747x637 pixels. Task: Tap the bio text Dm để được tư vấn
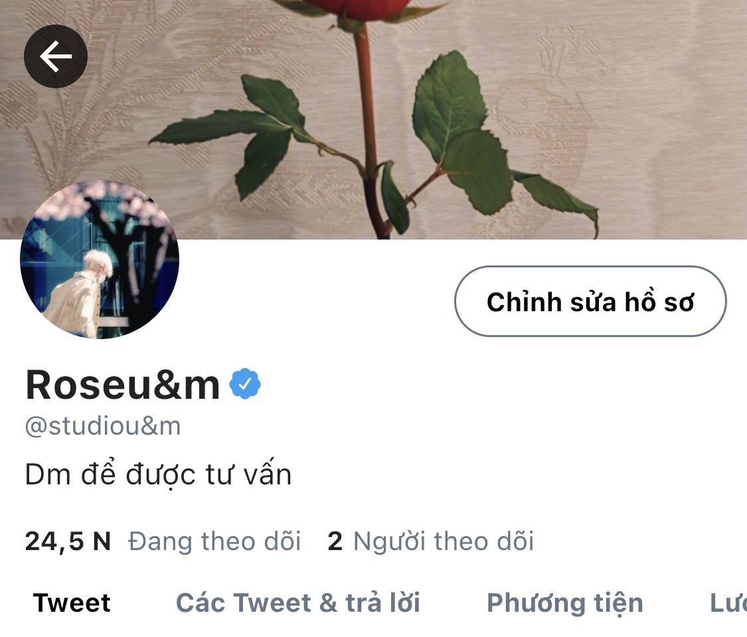pyautogui.click(x=157, y=474)
